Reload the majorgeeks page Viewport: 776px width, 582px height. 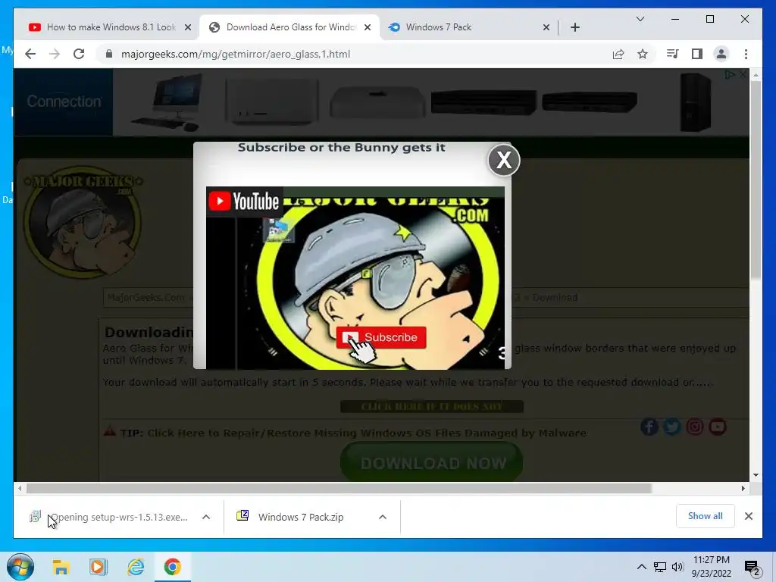click(79, 54)
